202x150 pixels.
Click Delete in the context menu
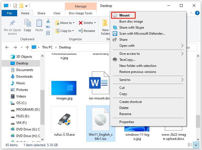pyautogui.click(x=124, y=108)
